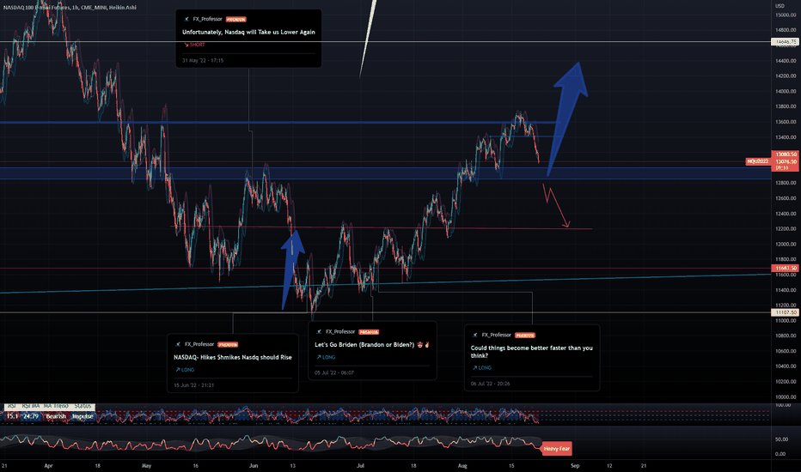Open idea 'Unfortunately, Nasdaq will Take us Lower Again'
801x472 pixels.
[x=248, y=32]
